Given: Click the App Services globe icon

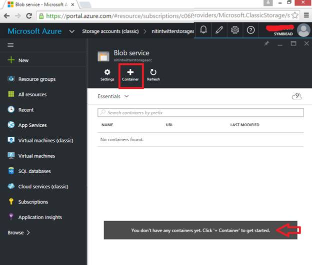Looking at the screenshot, I should pos(11,125).
